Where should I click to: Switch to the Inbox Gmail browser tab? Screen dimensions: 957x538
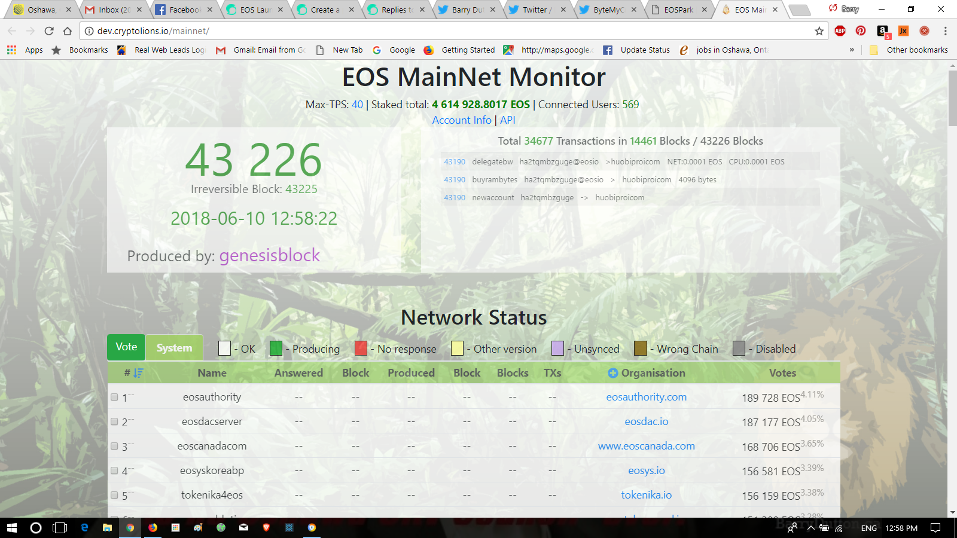(114, 10)
